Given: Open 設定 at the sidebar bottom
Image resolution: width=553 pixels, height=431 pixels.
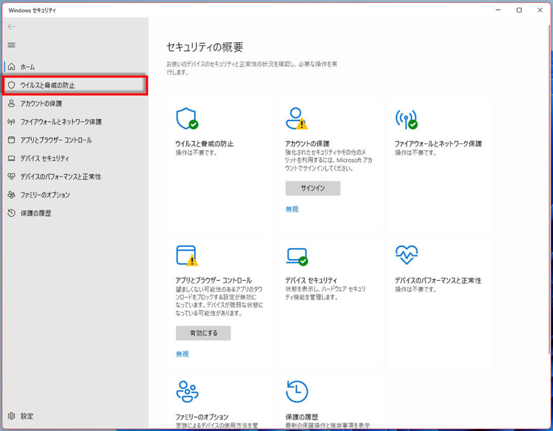Looking at the screenshot, I should (26, 416).
